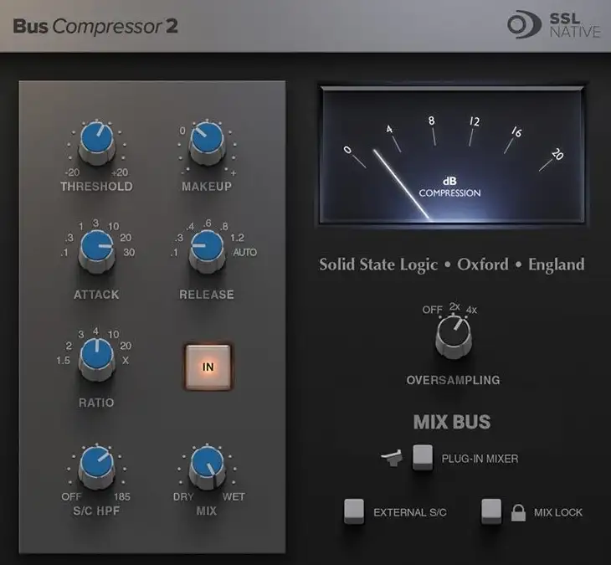Click the OFF label of S/C HPF
Viewport: 611px width, 565px height.
tap(71, 497)
